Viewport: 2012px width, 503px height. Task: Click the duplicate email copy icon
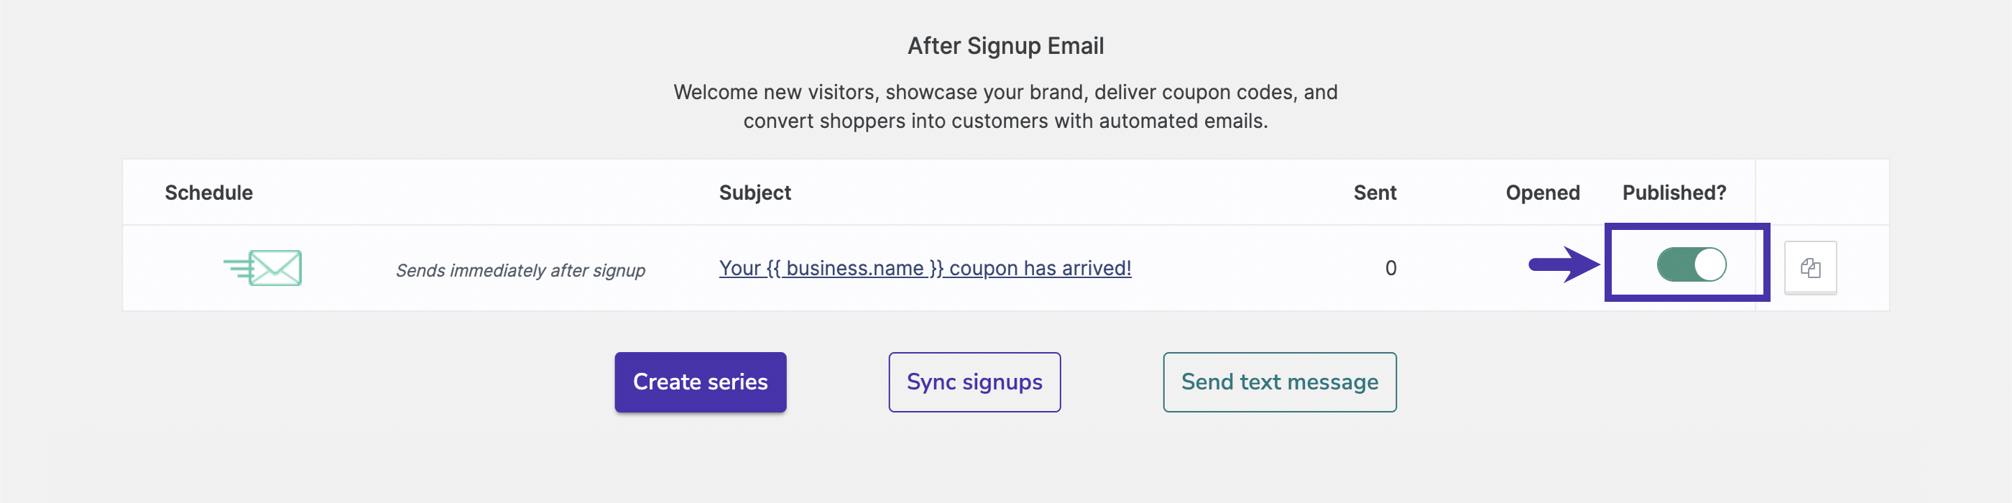point(1809,268)
